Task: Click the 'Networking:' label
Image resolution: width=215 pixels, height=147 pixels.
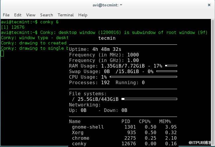Action: [85, 105]
